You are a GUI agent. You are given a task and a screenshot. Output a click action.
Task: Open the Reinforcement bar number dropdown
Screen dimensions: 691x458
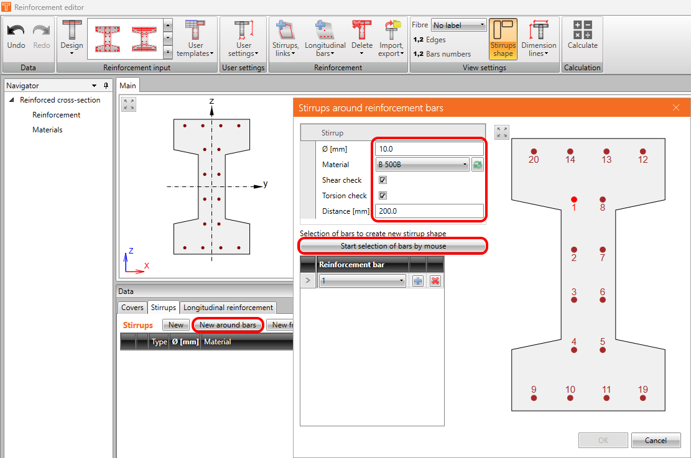click(362, 281)
